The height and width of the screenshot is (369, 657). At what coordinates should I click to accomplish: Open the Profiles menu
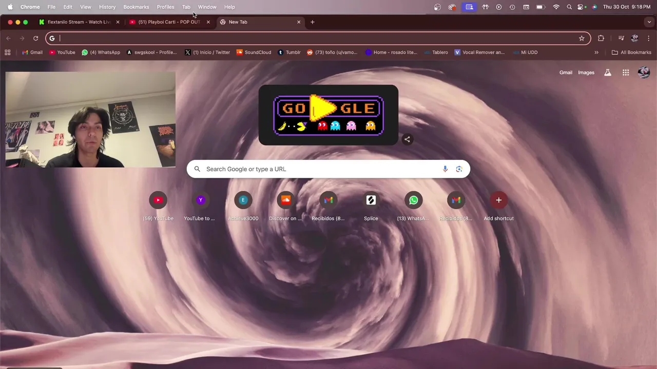[165, 7]
